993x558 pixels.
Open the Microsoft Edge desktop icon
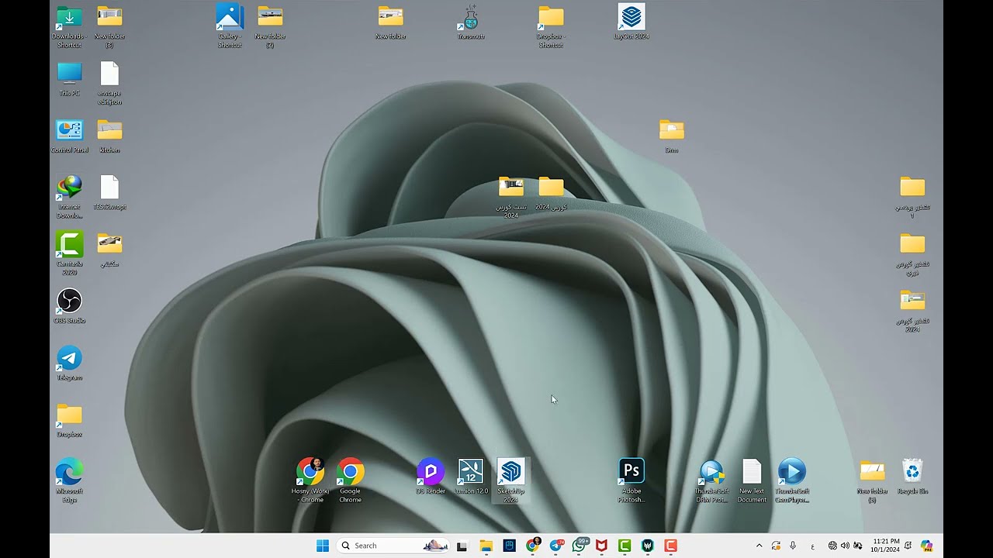69,480
